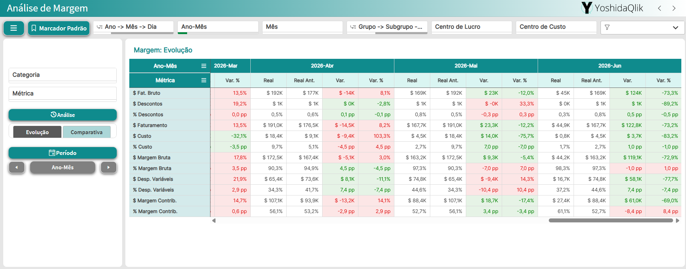Open the Métrica column header menu icon
The image size is (686, 269).
coord(204,80)
